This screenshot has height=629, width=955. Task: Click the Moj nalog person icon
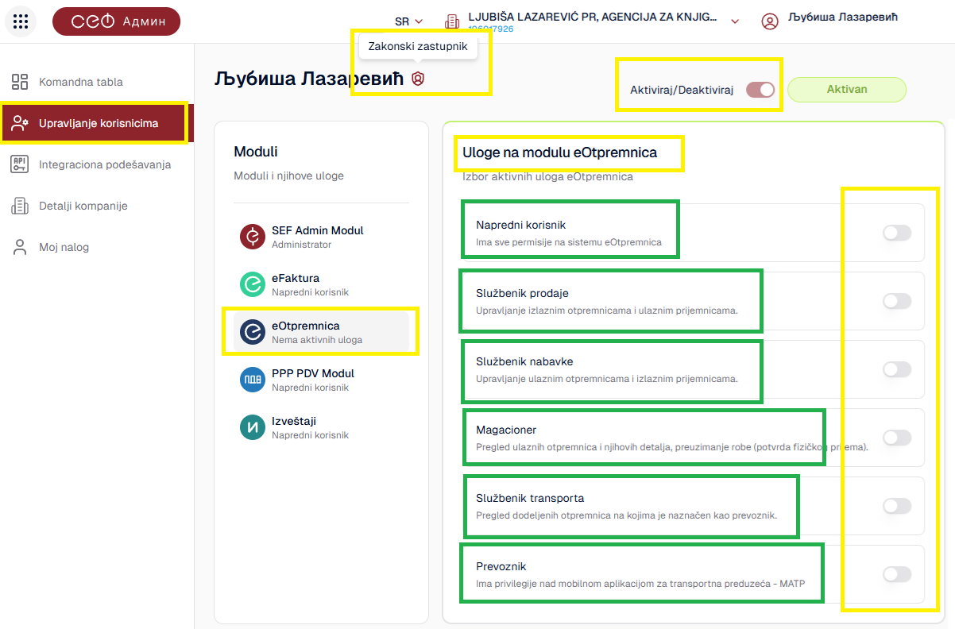[x=20, y=247]
